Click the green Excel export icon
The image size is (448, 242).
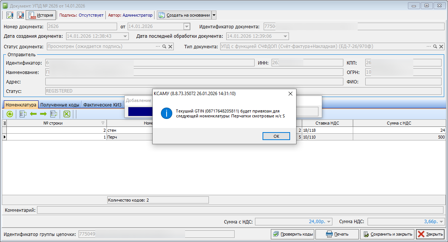click(x=67, y=114)
